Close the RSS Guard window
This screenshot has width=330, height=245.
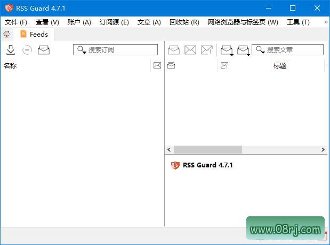[317, 8]
